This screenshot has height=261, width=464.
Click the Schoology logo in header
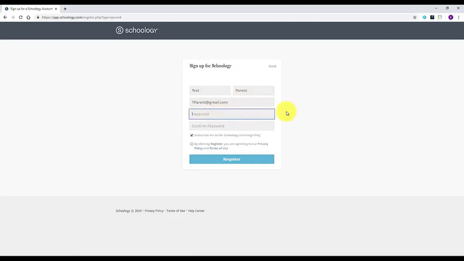click(x=137, y=30)
